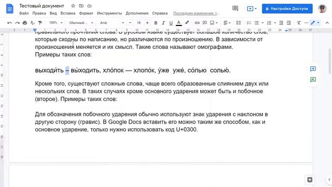
Task: Clear formatting with the toolbar icon
Action: [x=299, y=23]
